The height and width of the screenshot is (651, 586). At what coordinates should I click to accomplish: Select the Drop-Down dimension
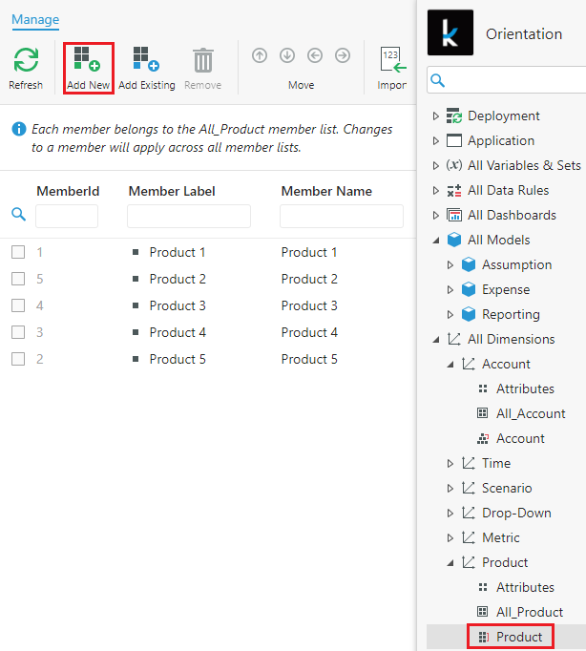point(516,513)
